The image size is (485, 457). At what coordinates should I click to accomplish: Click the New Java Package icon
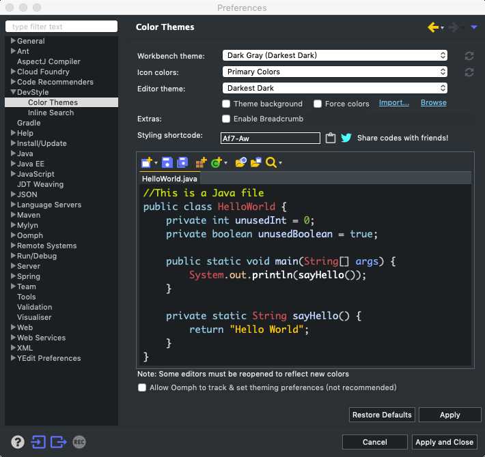pos(201,162)
